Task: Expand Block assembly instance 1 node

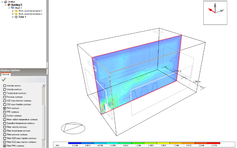Action: [x=13, y=11]
